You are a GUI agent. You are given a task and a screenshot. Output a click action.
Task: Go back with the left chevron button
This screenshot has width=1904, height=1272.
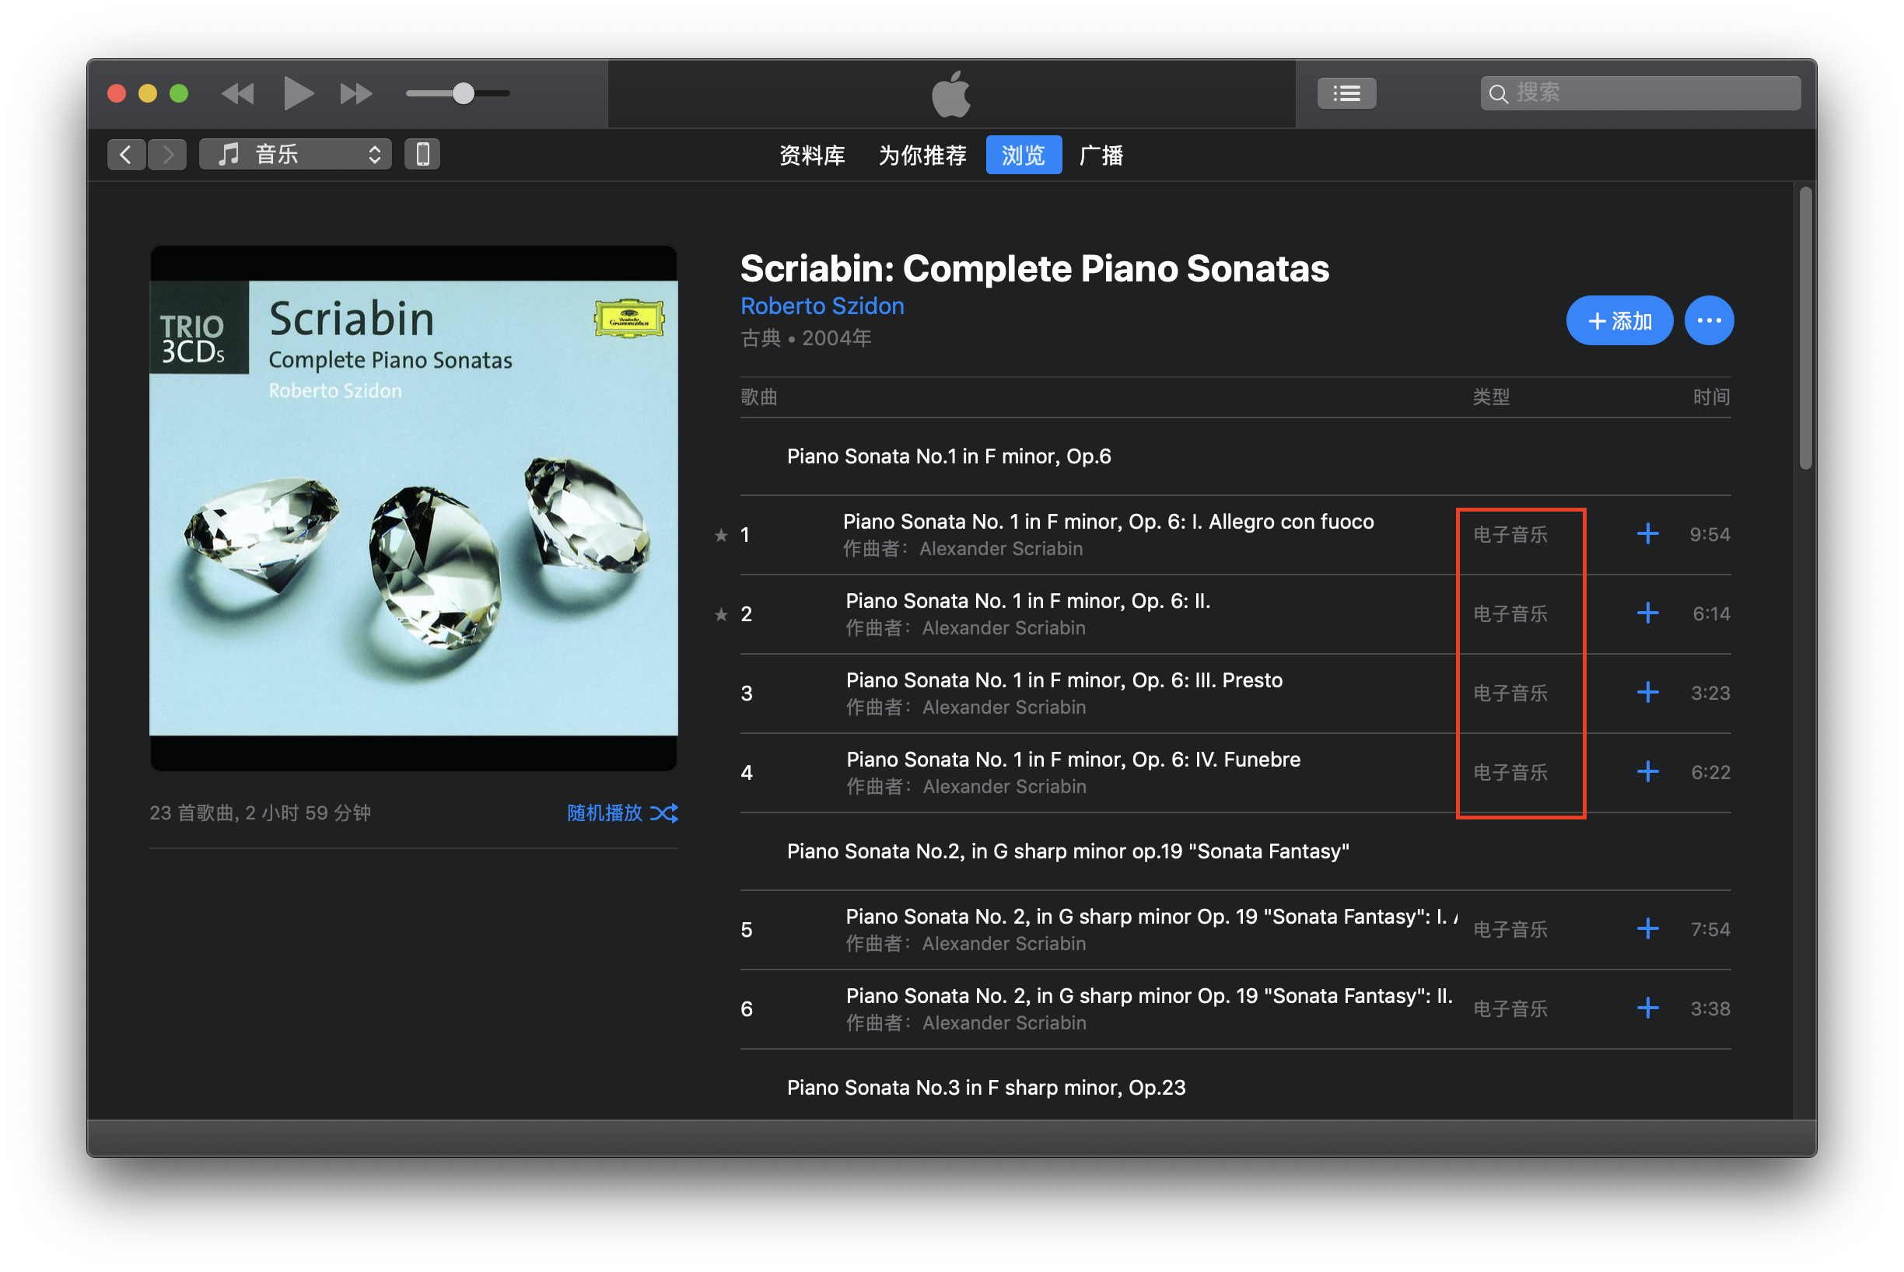126,154
